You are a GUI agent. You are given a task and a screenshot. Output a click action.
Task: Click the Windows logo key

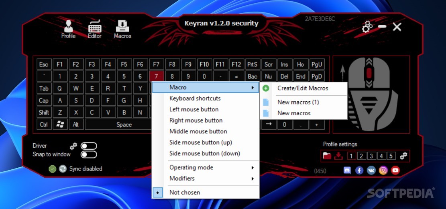tap(60, 125)
